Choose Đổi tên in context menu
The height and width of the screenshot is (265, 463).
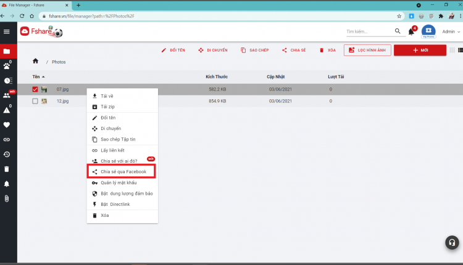(122, 118)
